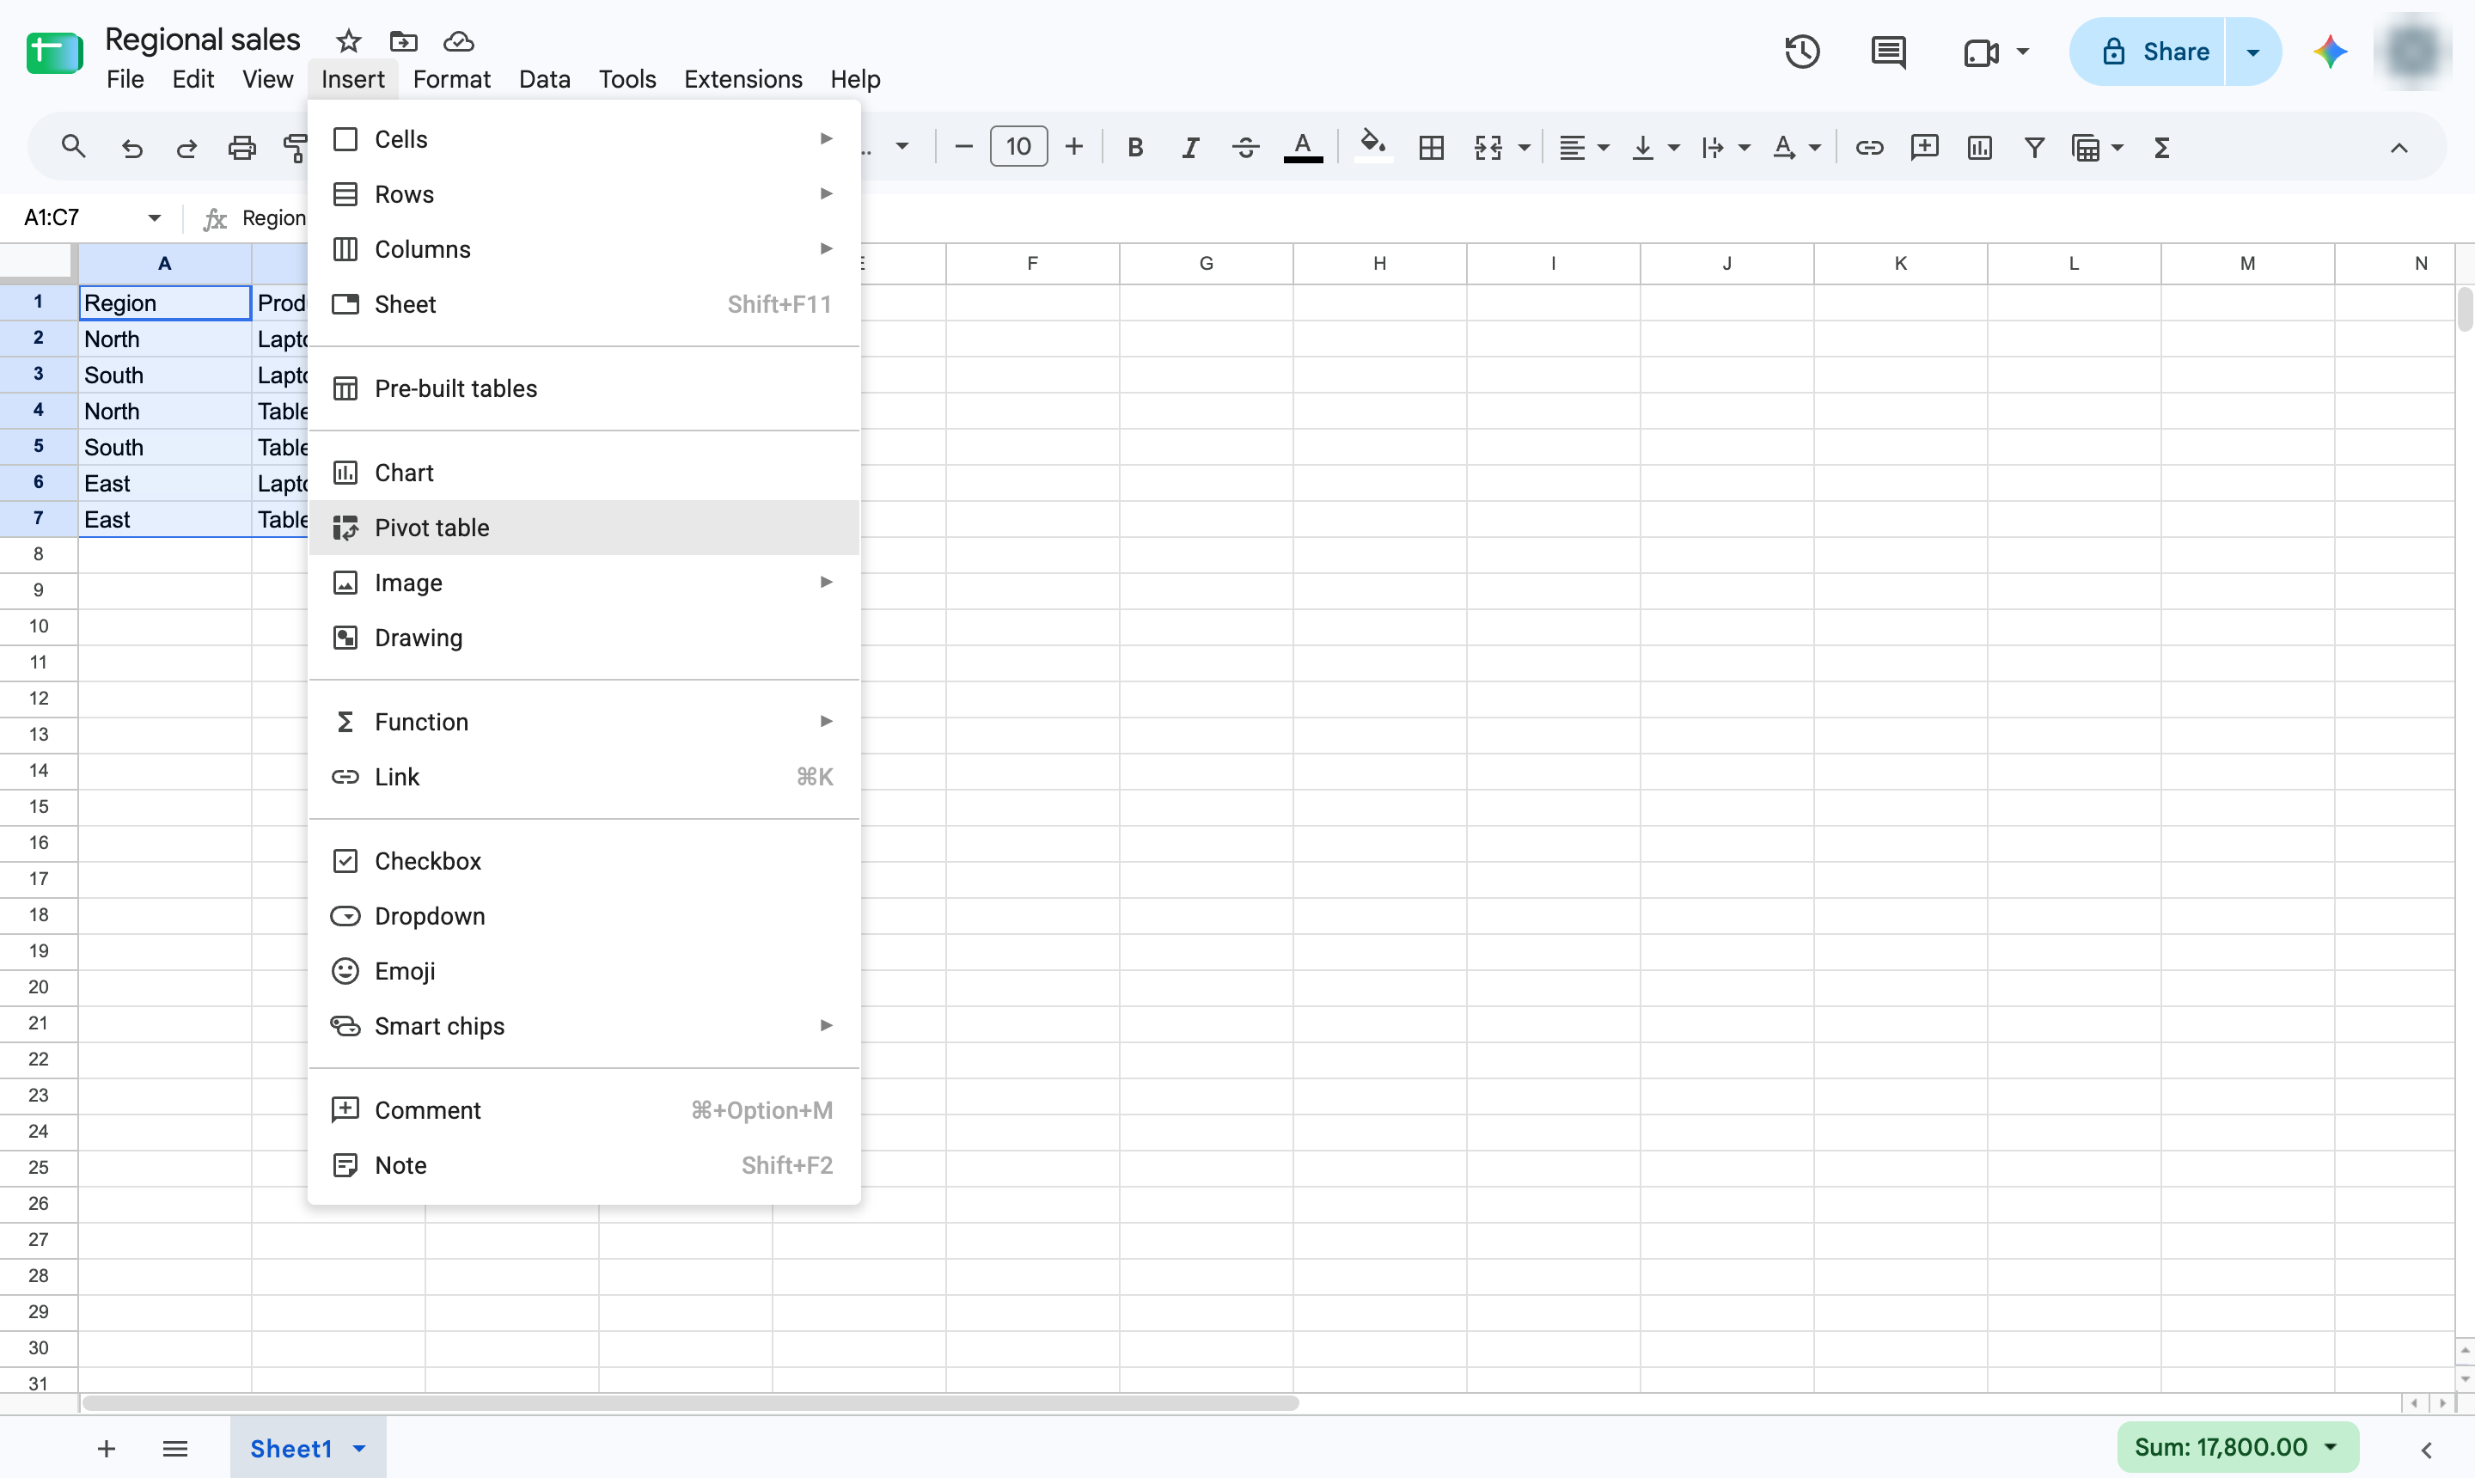Image resolution: width=2475 pixels, height=1478 pixels.
Task: Click the font size input field
Action: 1017,148
